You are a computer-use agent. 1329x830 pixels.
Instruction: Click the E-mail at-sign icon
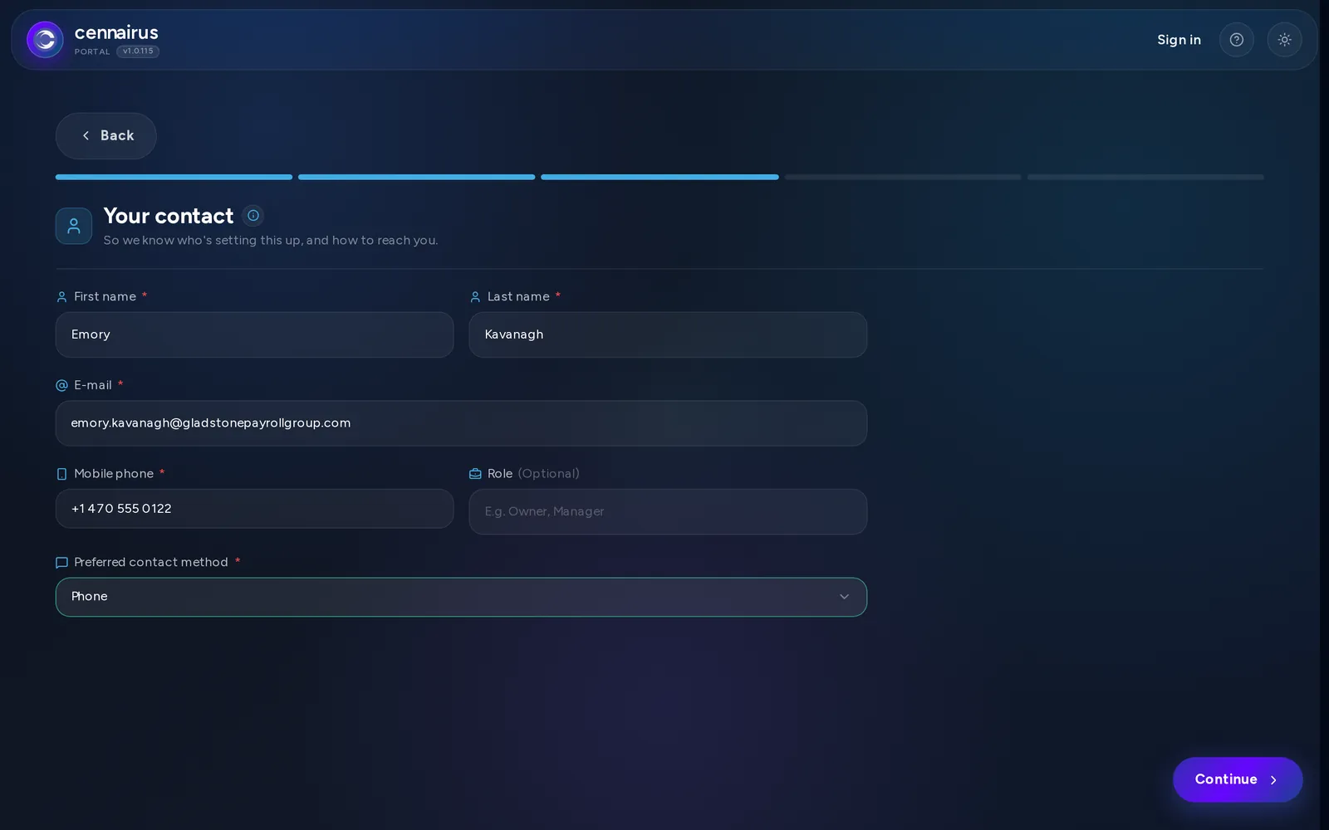pos(61,385)
